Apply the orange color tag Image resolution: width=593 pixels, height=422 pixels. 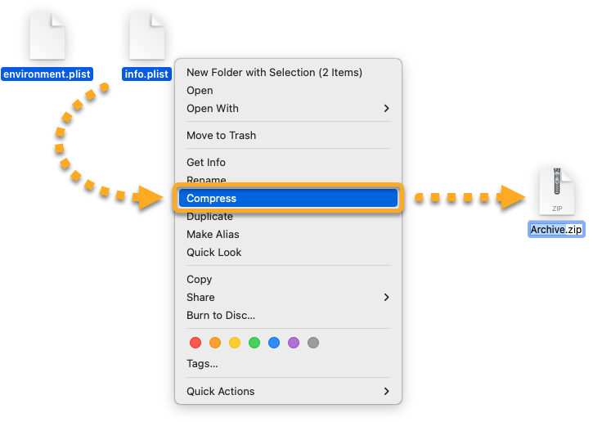click(215, 343)
